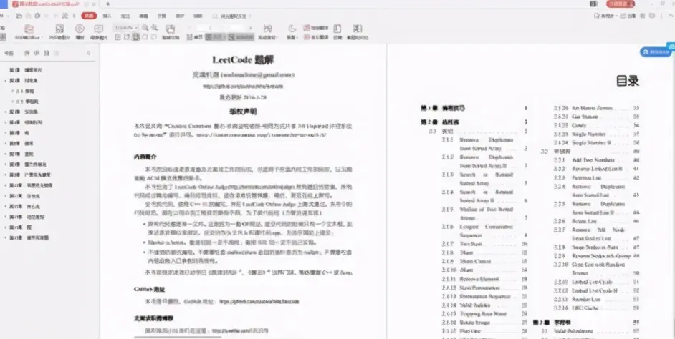Click the first icon in the bookmark panel header
675x339 pixels.
click(27, 53)
